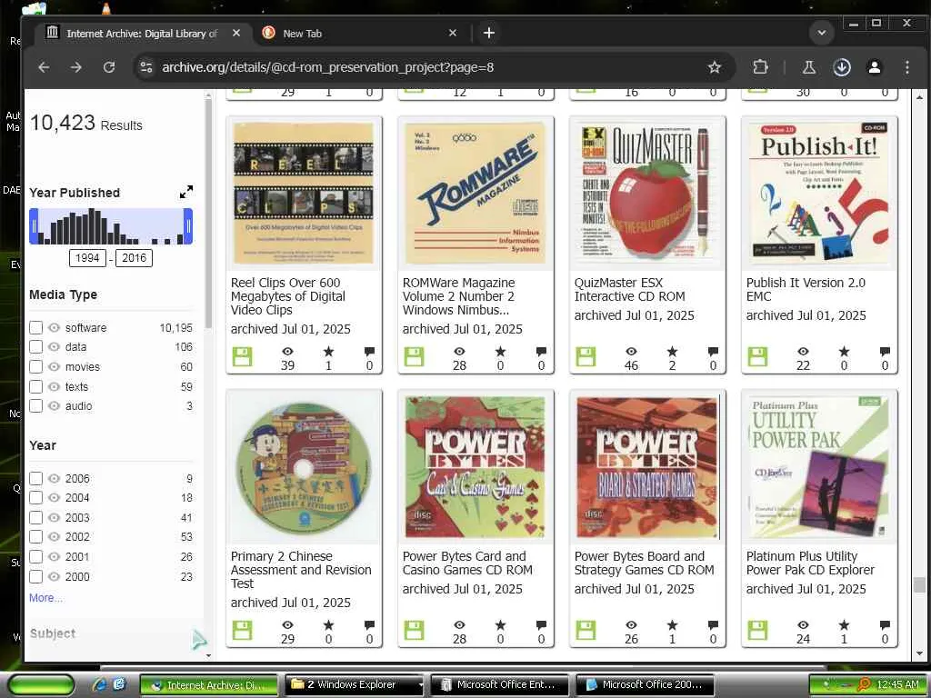Click the Windows Start button
This screenshot has width=931, height=698.
(x=41, y=685)
